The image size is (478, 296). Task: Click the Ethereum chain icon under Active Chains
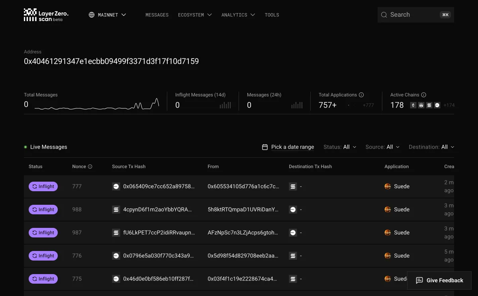point(413,105)
